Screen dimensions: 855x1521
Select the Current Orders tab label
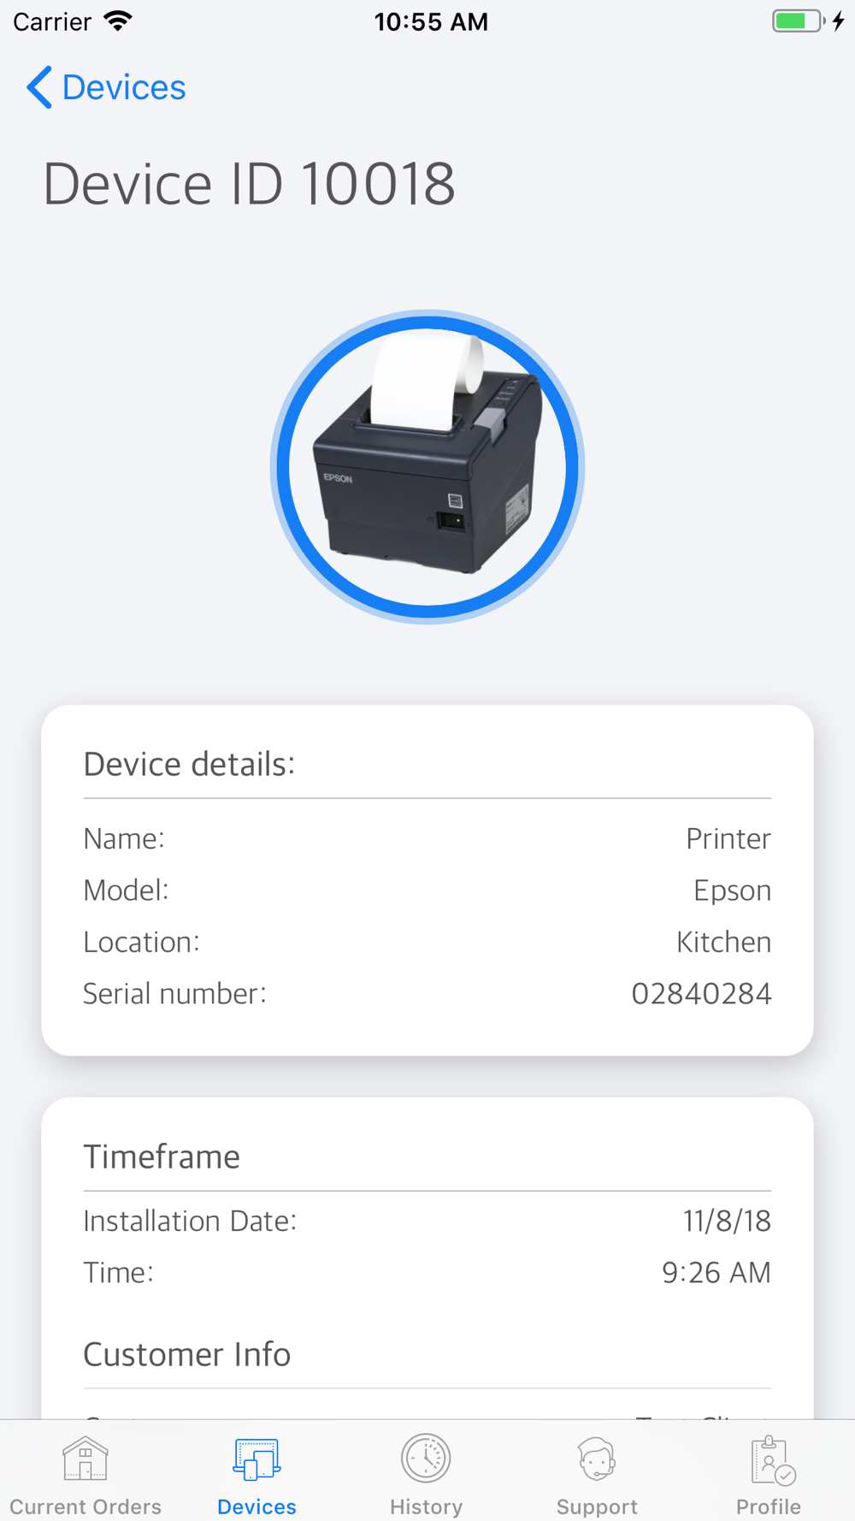coord(85,1506)
